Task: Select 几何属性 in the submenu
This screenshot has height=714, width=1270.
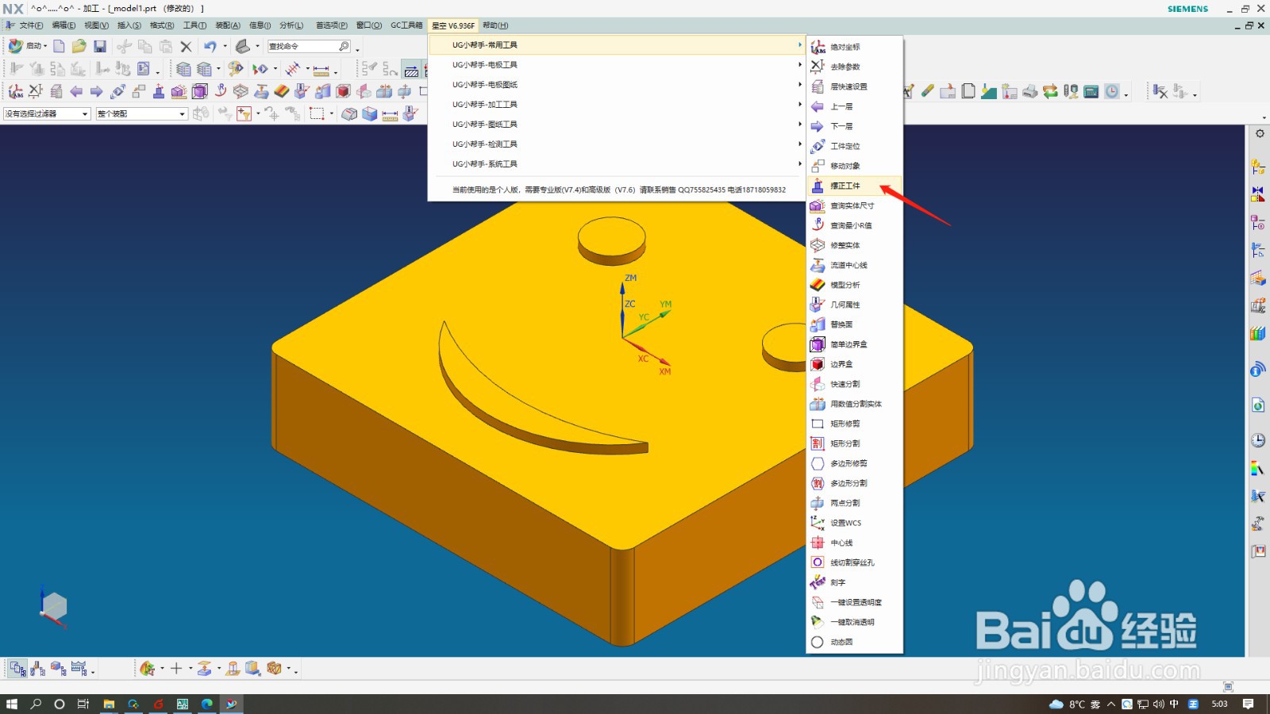Action: [854, 305]
